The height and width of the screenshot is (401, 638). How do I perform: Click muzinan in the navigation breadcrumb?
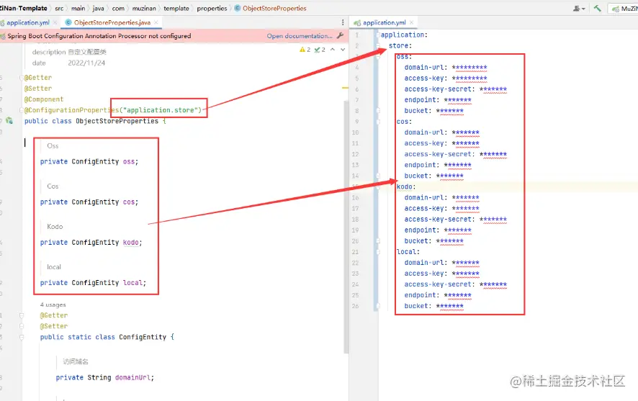point(144,8)
